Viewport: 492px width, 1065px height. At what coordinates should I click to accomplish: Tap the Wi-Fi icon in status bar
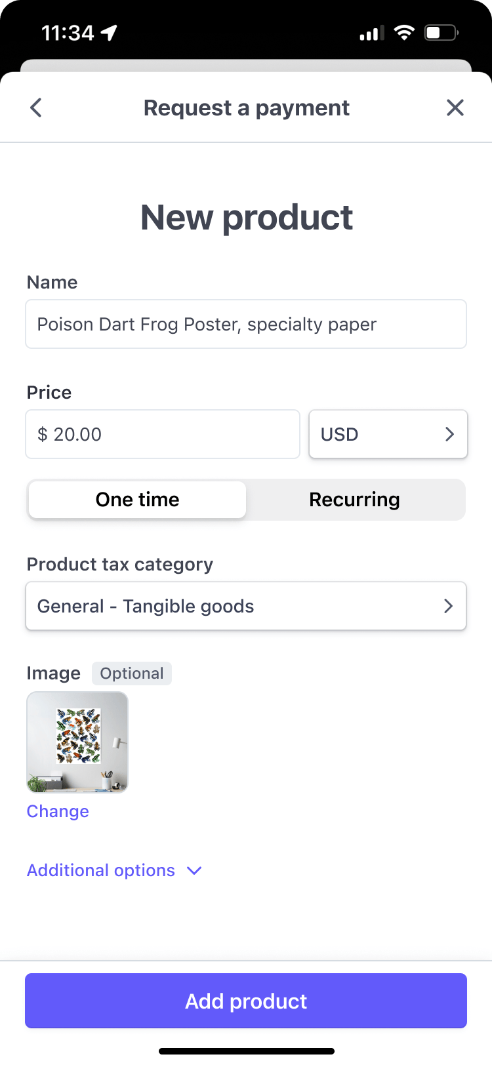click(x=404, y=32)
